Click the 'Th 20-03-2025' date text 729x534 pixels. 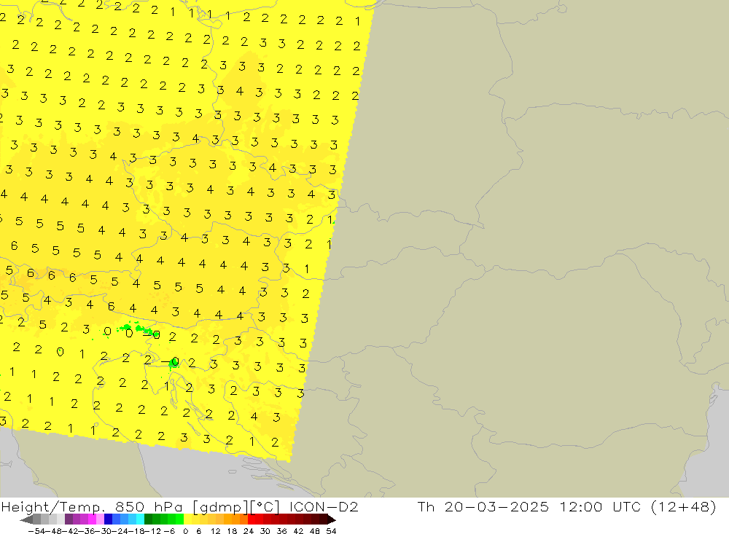point(483,506)
